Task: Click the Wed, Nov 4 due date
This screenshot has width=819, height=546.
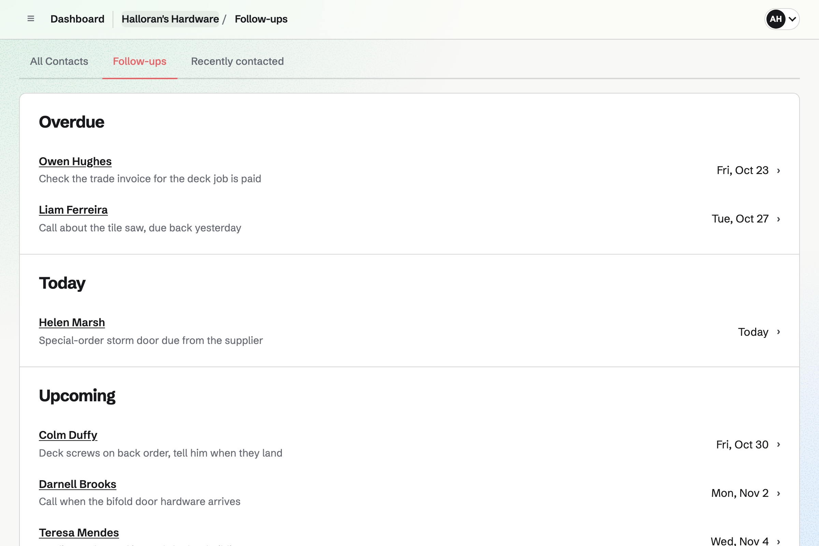Action: click(739, 541)
